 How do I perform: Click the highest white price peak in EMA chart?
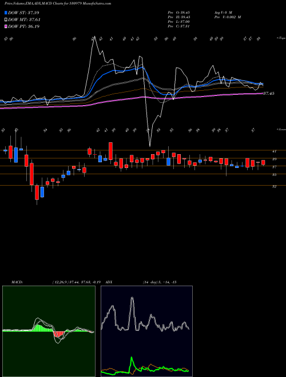click(94, 37)
